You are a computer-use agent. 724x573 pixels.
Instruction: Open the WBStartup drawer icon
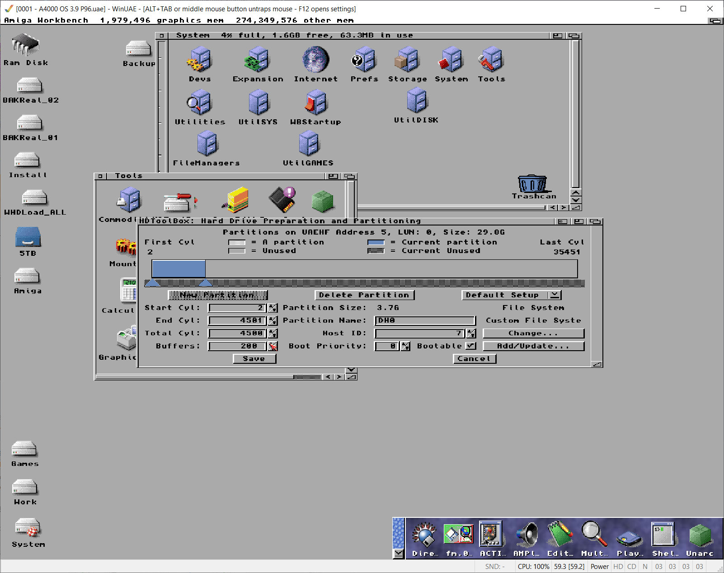[x=315, y=103]
